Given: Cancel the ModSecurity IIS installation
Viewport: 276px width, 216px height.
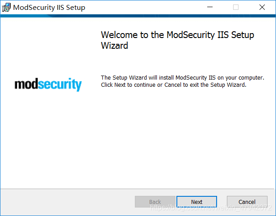Looking at the screenshot, I should point(247,202).
